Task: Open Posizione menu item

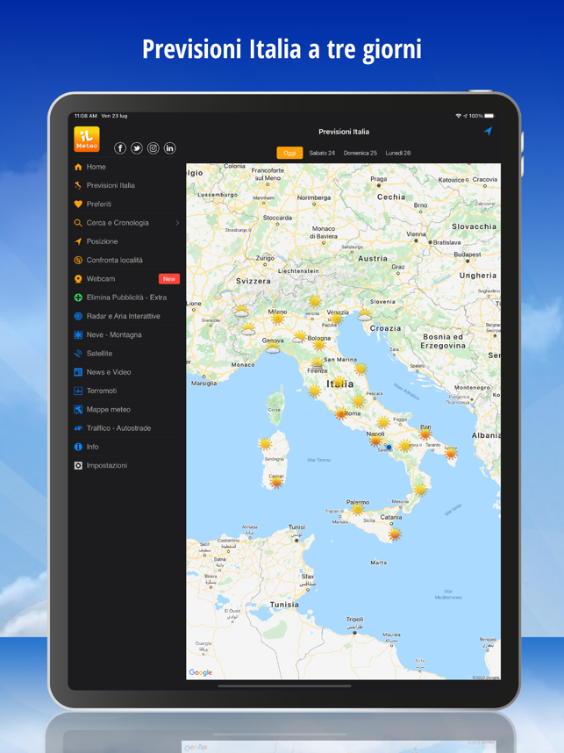Action: point(126,241)
